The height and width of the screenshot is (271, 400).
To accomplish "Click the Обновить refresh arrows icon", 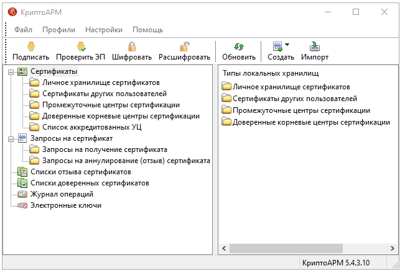I will click(x=239, y=47).
